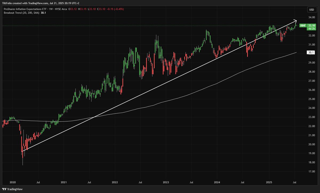Screen dimensions: 320x193
Task: Click the close value C33.10
Action: pos(102,9)
